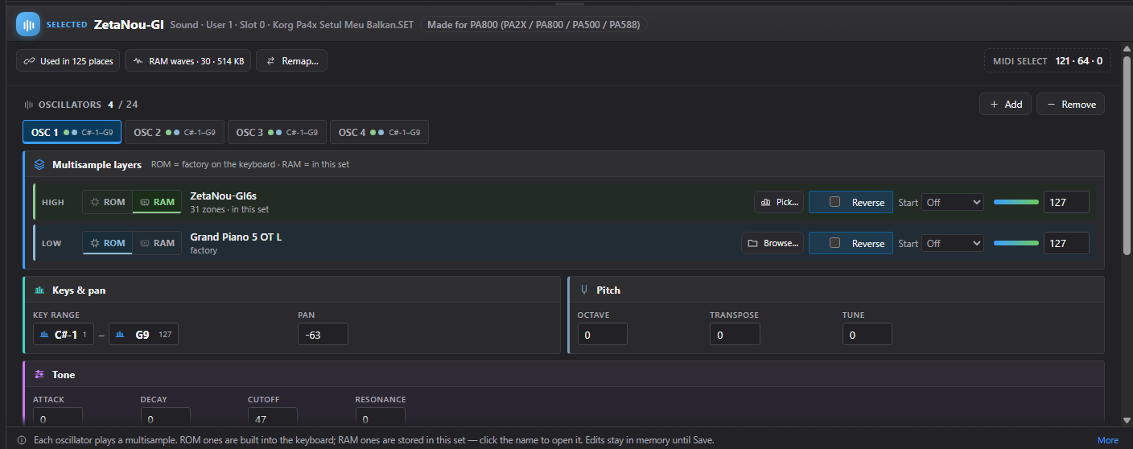Click the DECAY input field
1133x449 pixels.
(165, 418)
